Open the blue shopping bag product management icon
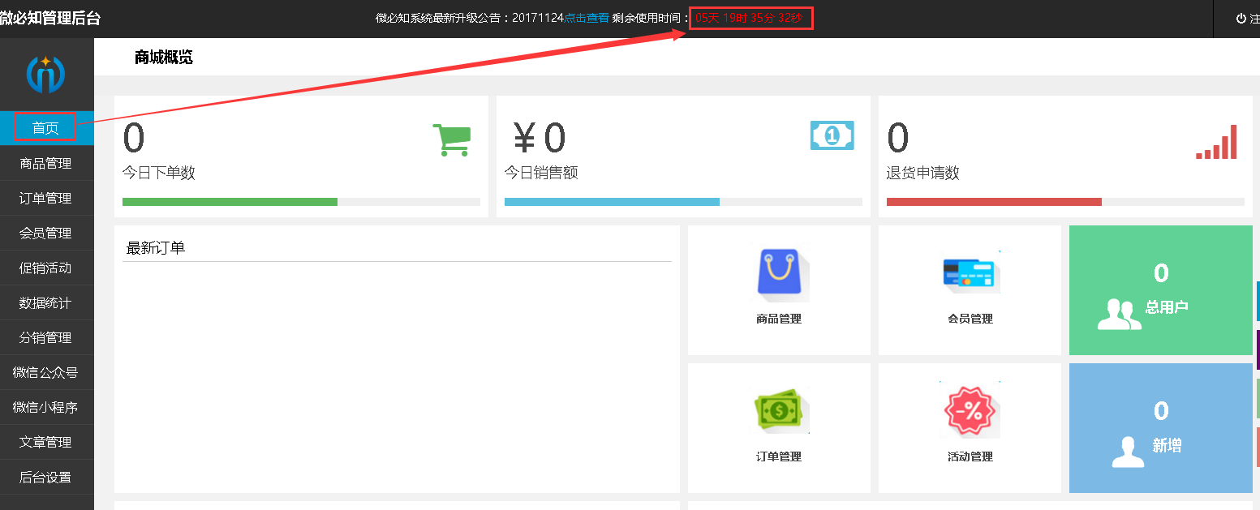 pyautogui.click(x=779, y=272)
